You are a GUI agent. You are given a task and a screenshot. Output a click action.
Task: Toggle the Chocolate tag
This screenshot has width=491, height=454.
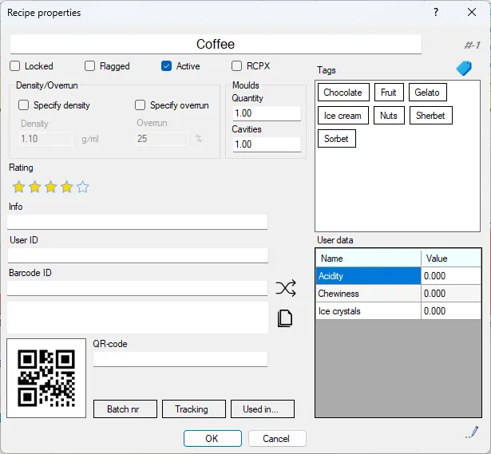coord(343,93)
